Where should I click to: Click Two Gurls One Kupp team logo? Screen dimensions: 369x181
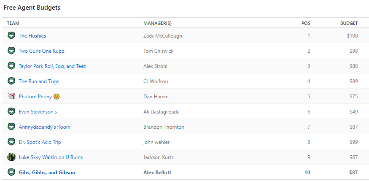pos(11,51)
